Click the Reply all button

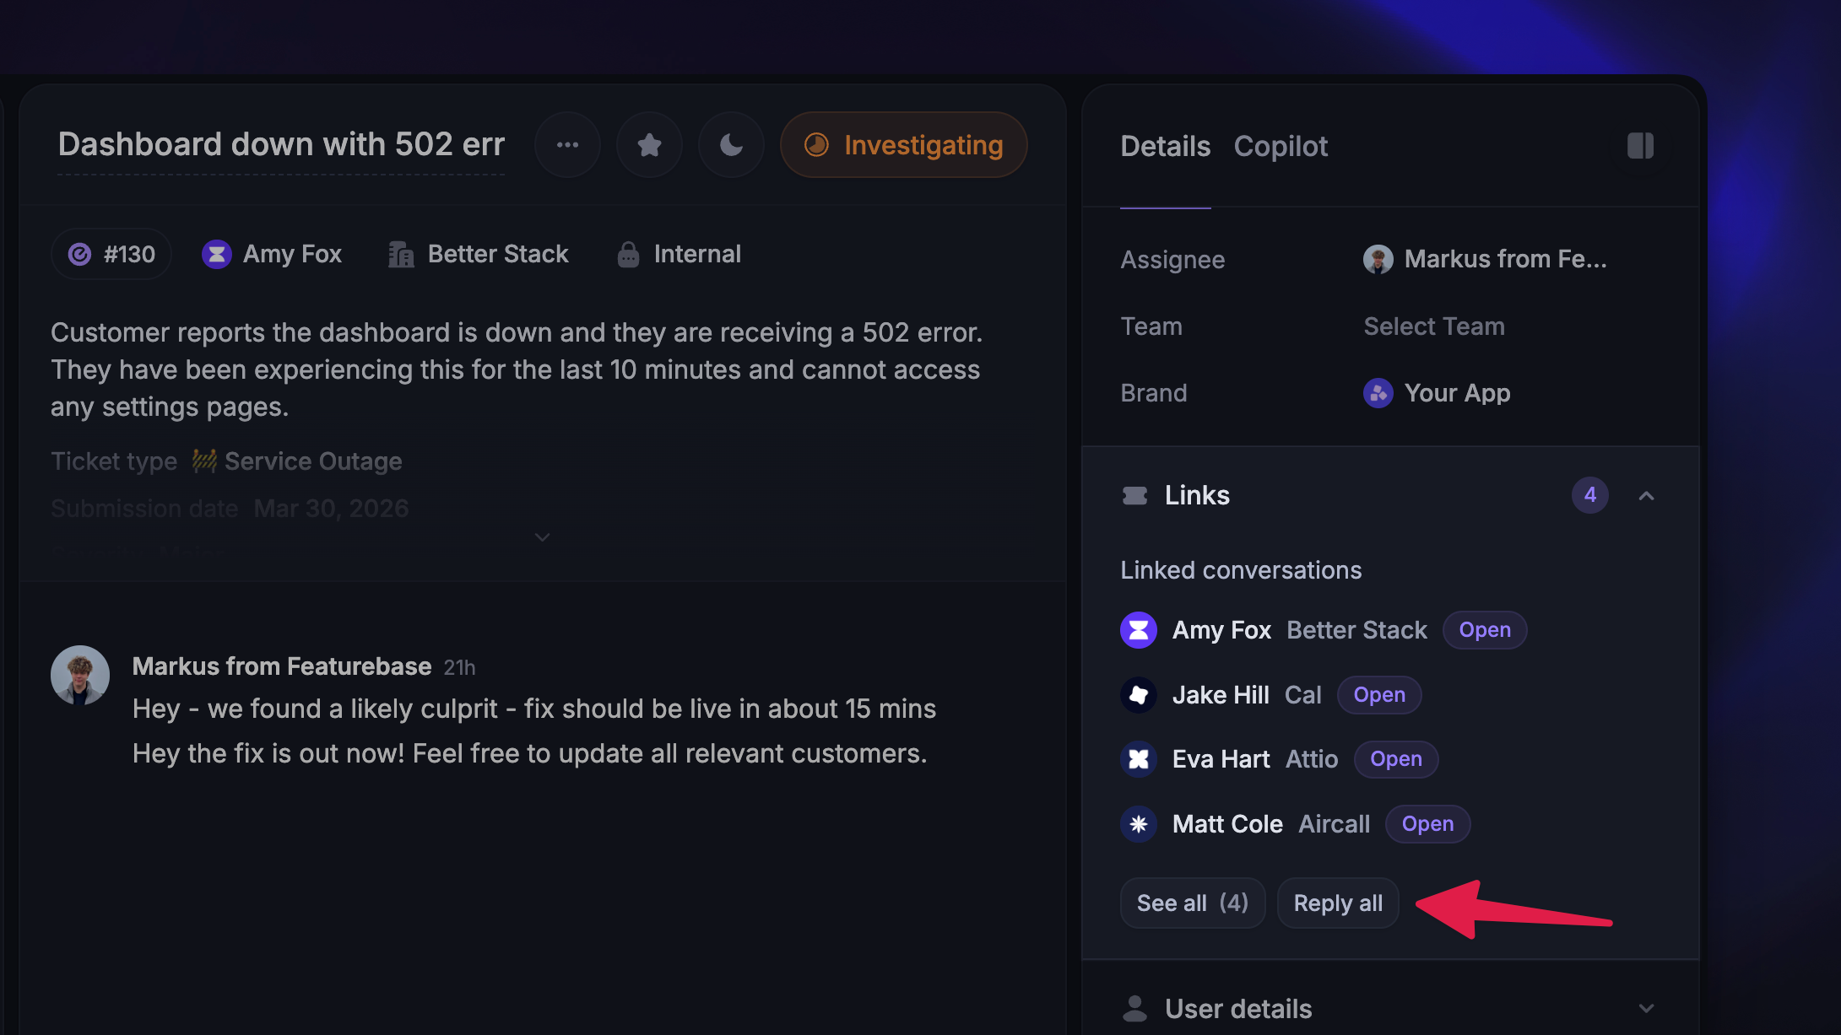point(1338,903)
